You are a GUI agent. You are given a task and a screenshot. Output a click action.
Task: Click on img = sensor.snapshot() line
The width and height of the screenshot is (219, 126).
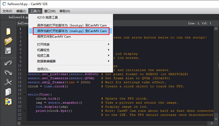[x=59, y=103]
